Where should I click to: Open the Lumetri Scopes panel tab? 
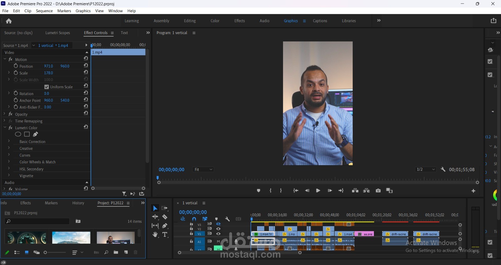[58, 33]
